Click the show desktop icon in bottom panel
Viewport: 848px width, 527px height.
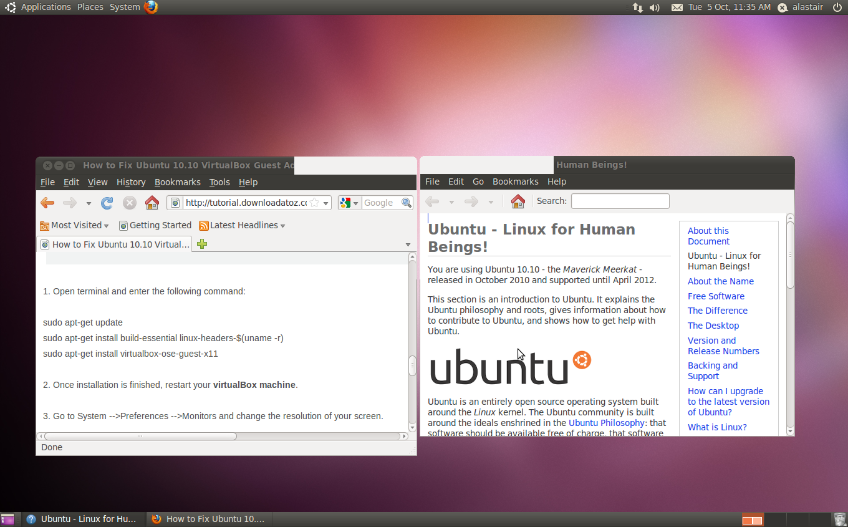pyautogui.click(x=7, y=519)
